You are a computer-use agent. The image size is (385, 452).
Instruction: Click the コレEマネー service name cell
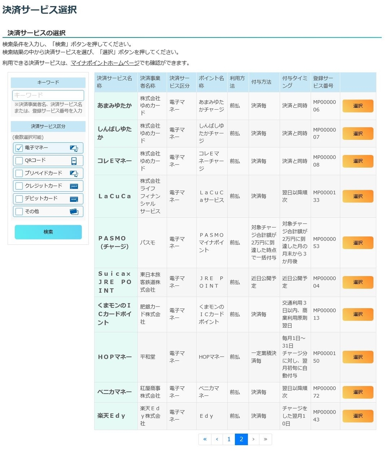click(x=116, y=161)
